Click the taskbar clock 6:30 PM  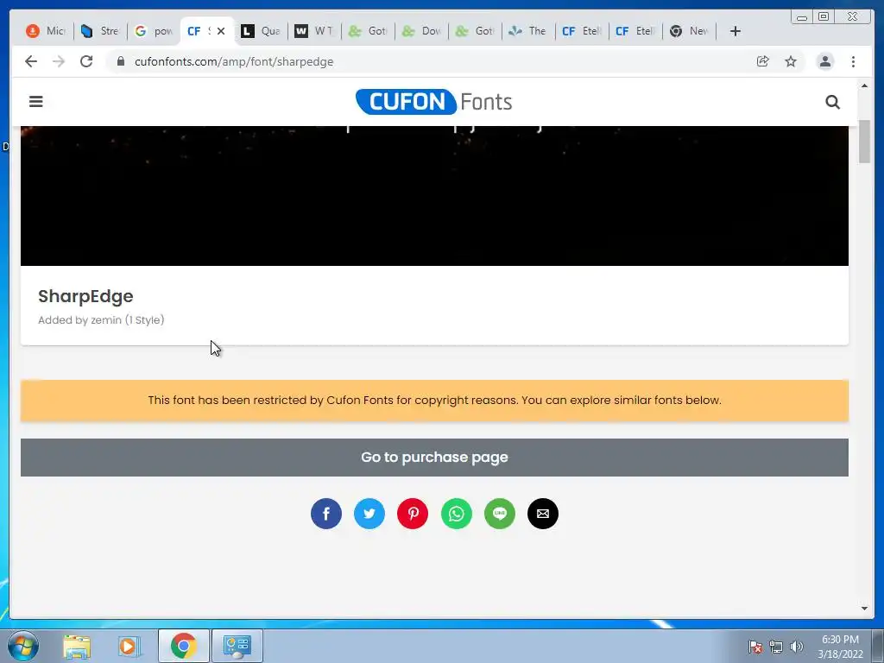[840, 647]
